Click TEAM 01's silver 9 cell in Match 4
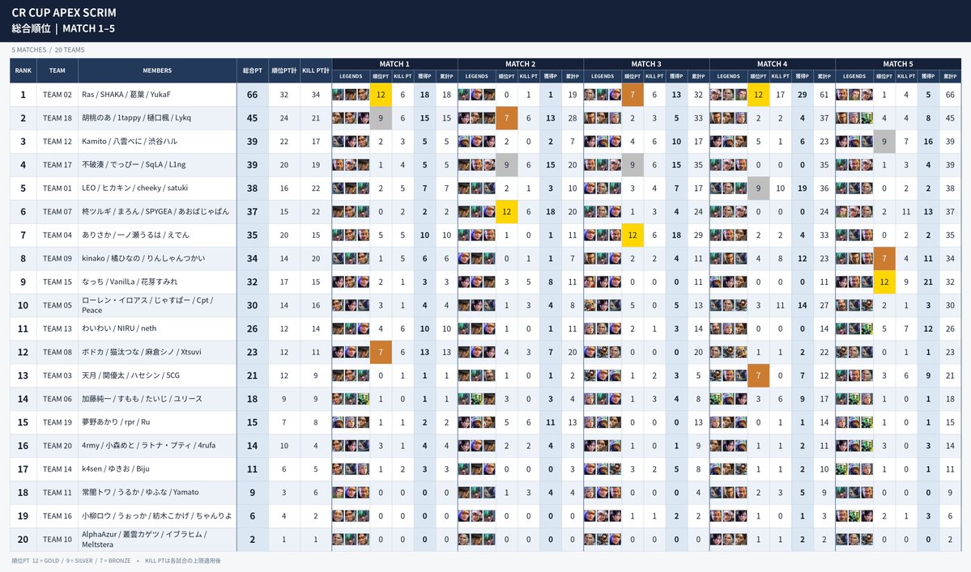The width and height of the screenshot is (971, 572). click(759, 188)
